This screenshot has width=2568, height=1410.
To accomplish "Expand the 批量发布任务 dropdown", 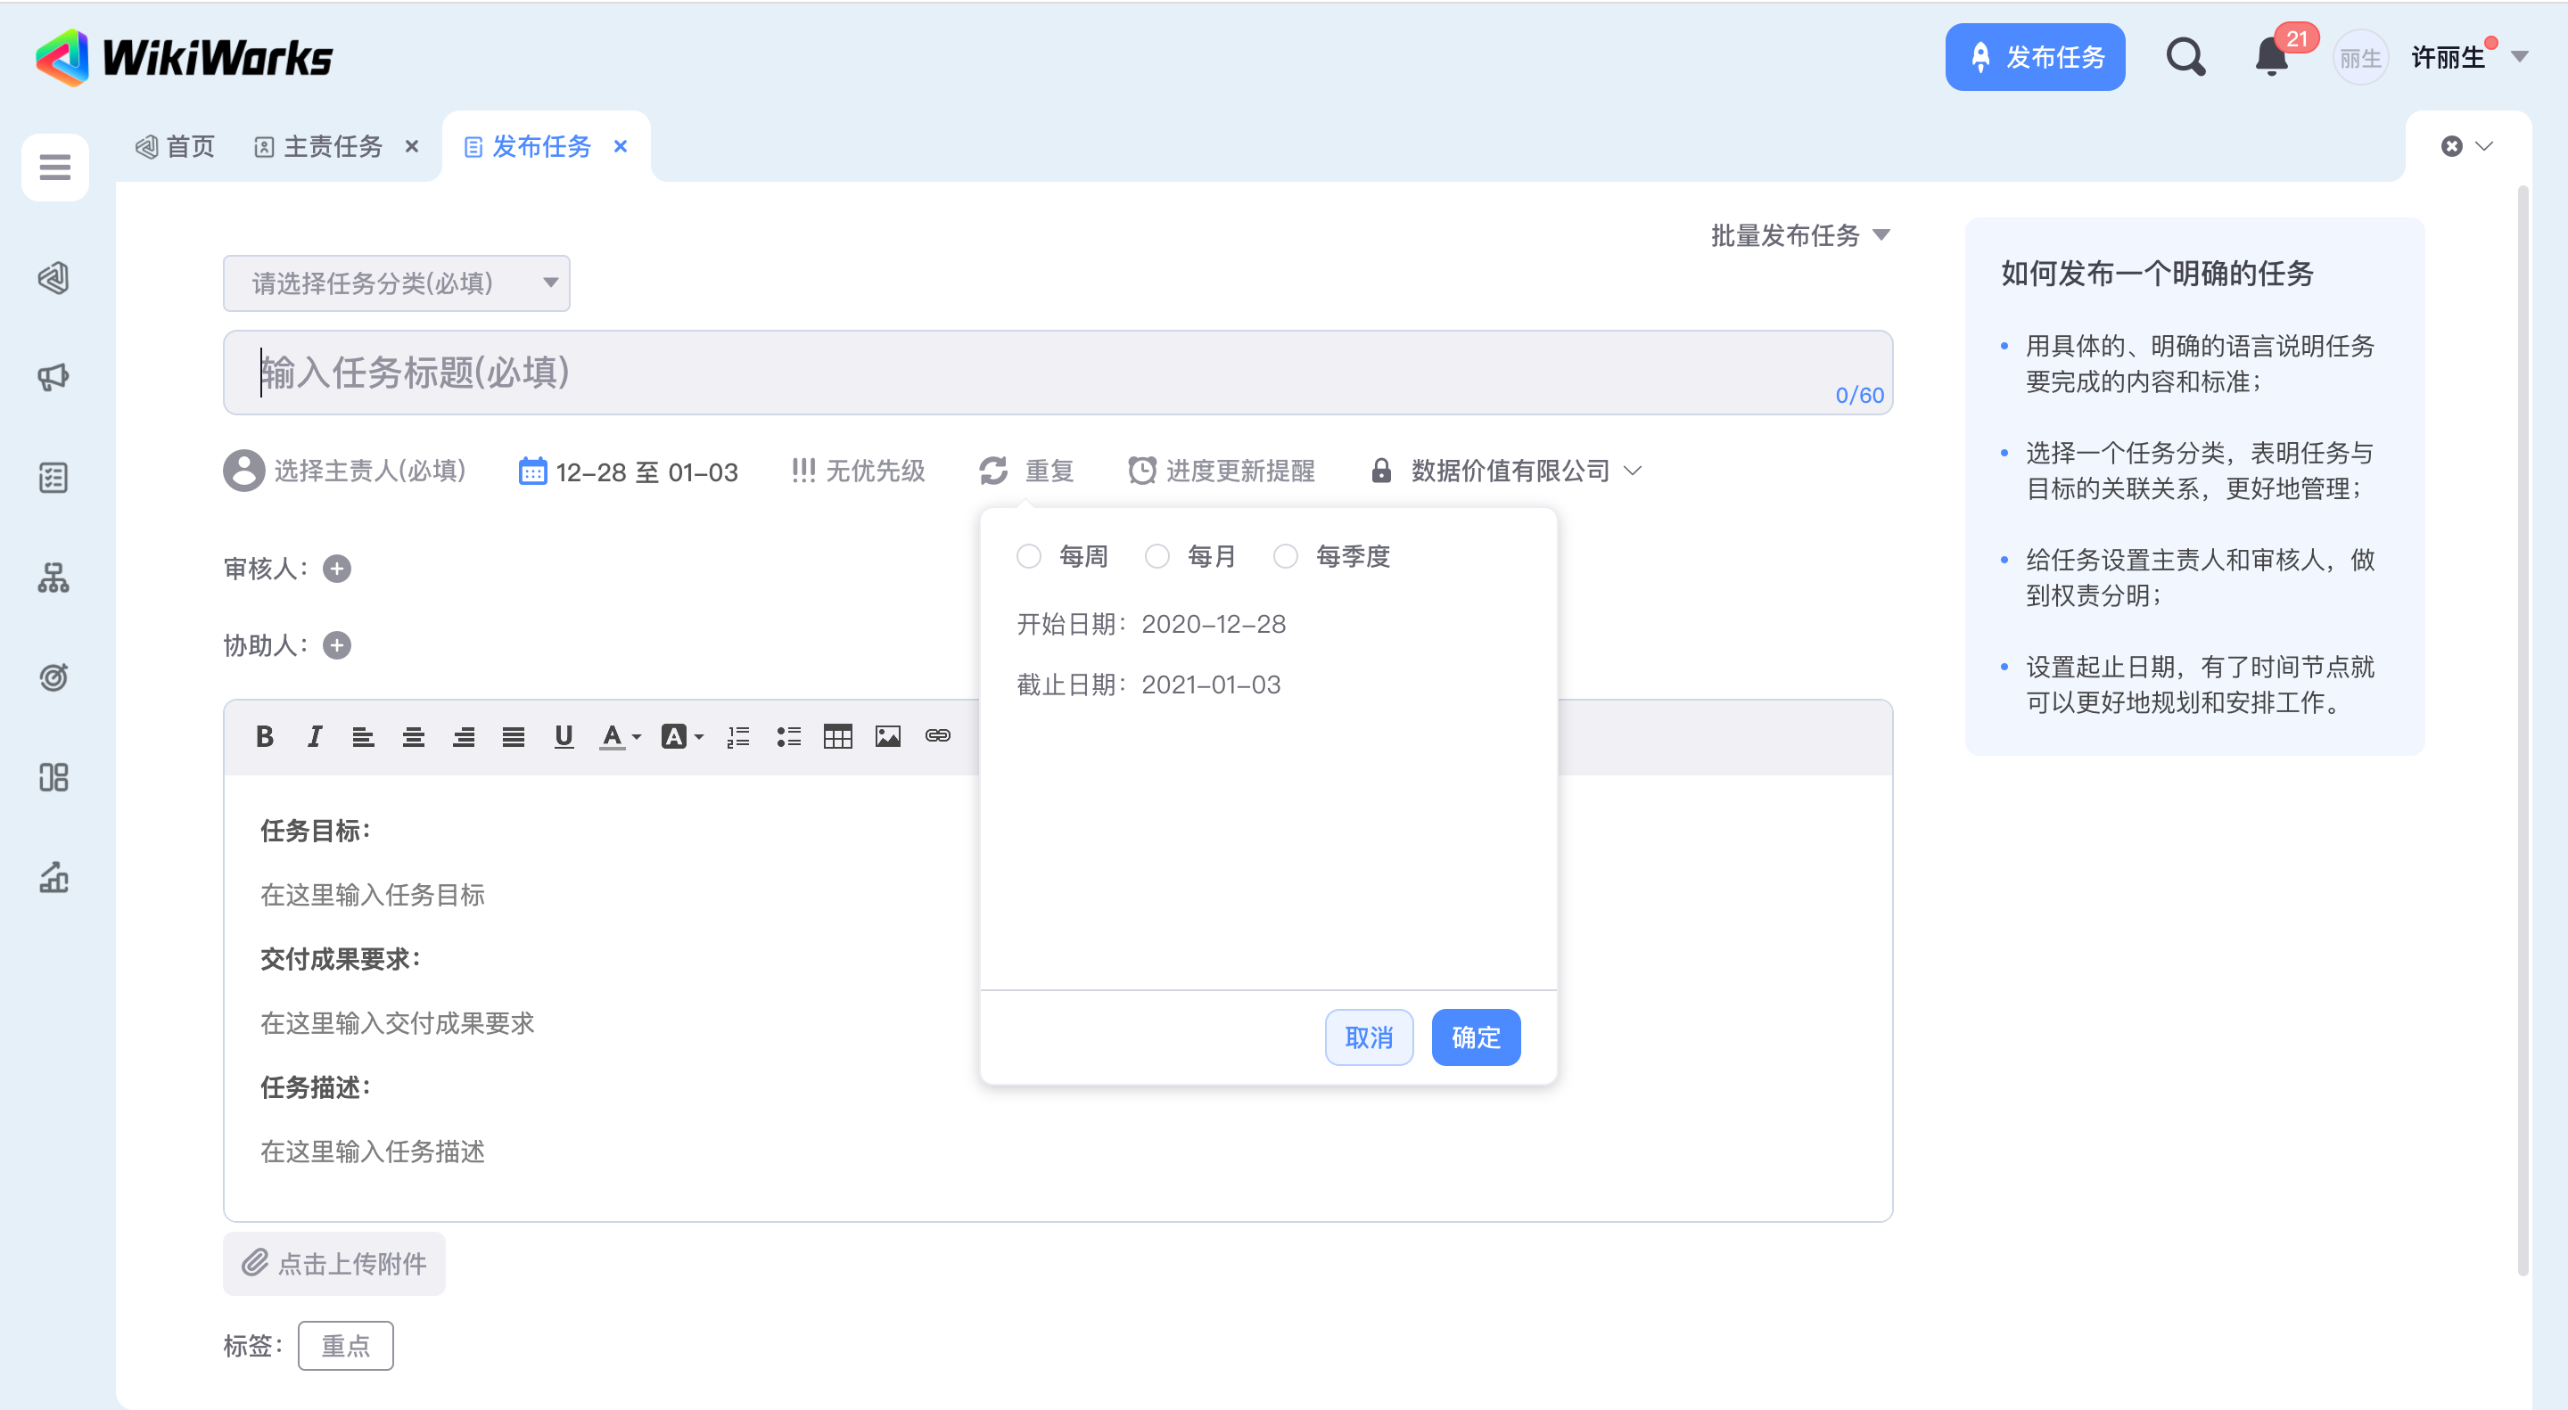I will click(1800, 235).
